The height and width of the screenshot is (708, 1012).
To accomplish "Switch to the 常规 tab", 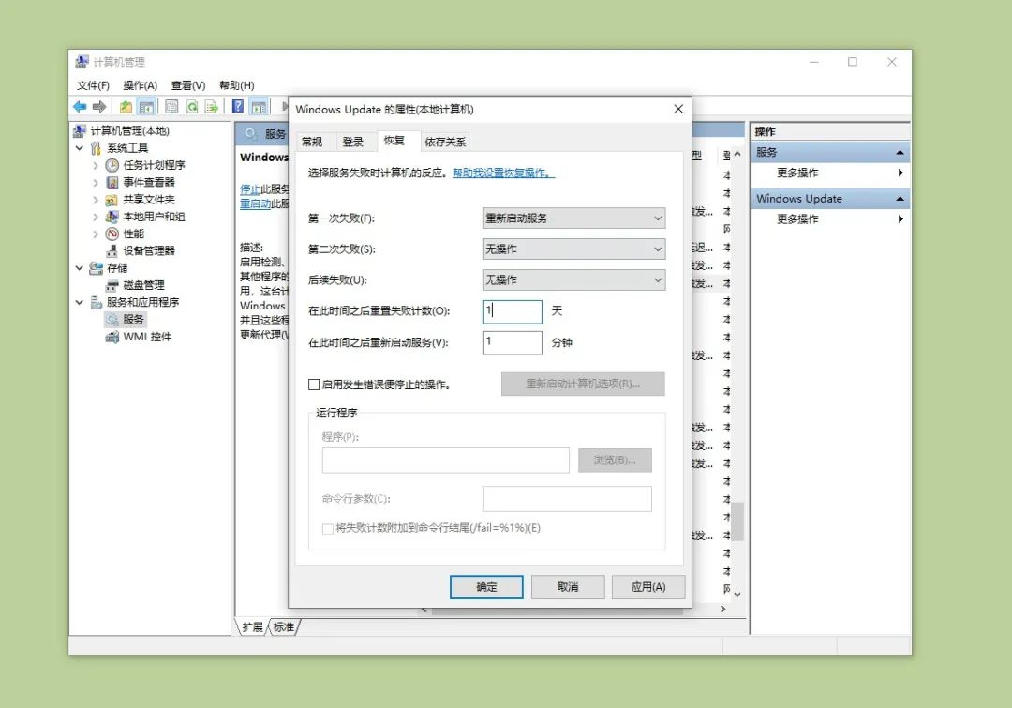I will [x=312, y=143].
